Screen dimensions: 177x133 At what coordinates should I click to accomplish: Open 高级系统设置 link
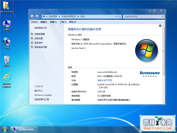pyautogui.click(x=41, y=47)
